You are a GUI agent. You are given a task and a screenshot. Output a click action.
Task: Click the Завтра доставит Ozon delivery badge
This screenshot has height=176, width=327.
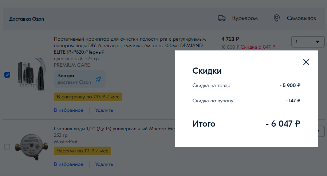pos(79,79)
